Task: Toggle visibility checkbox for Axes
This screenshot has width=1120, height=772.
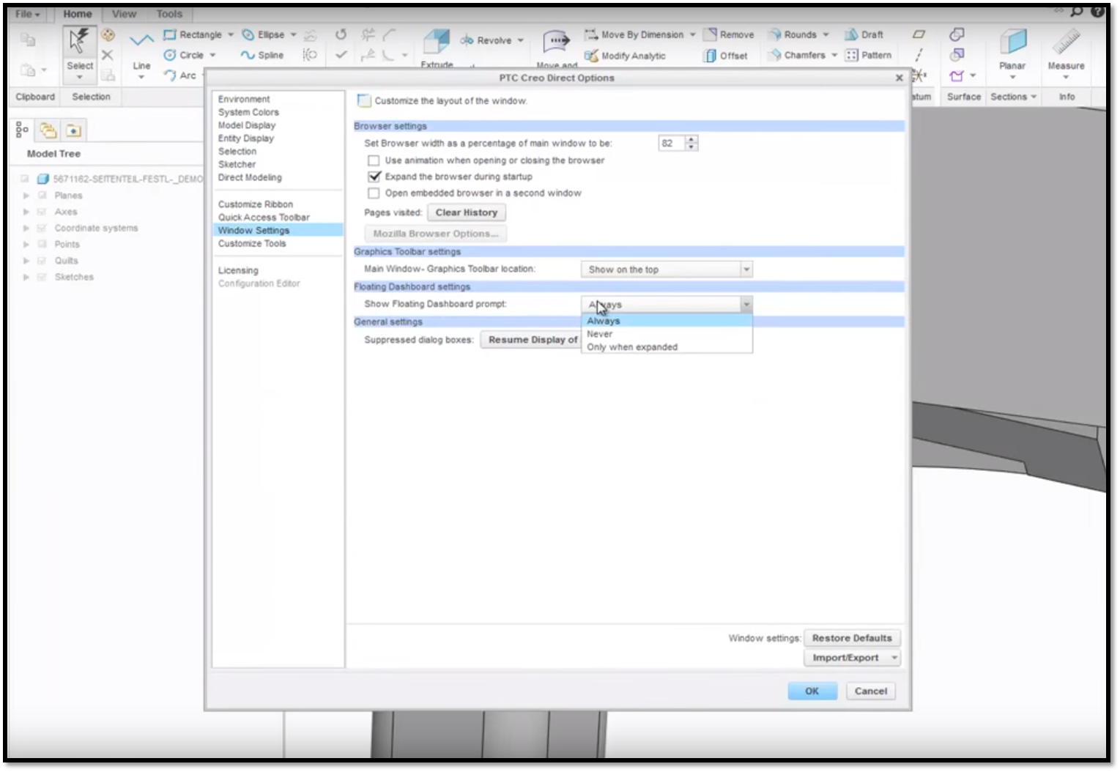Action: click(x=42, y=212)
